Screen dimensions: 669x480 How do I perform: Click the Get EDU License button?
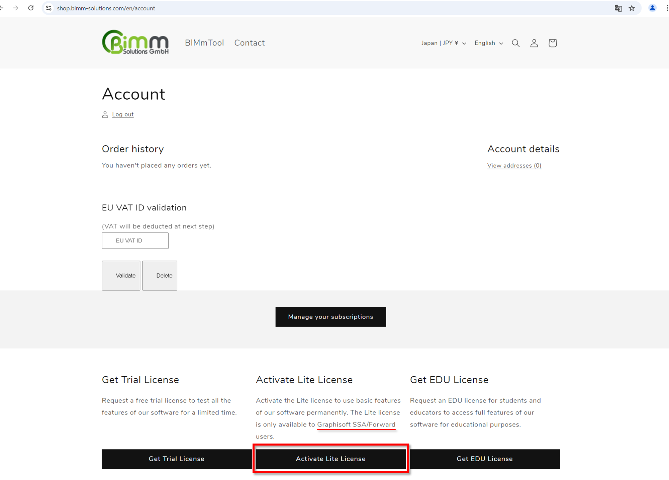tap(485, 459)
